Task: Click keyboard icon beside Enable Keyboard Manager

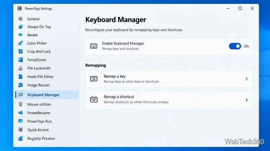Action: coord(94,46)
